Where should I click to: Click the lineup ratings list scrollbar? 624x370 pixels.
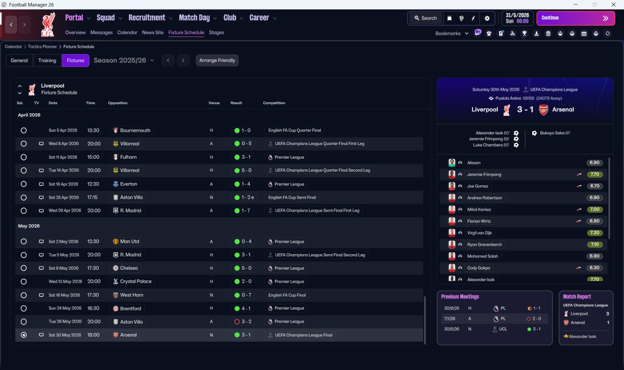[609, 198]
